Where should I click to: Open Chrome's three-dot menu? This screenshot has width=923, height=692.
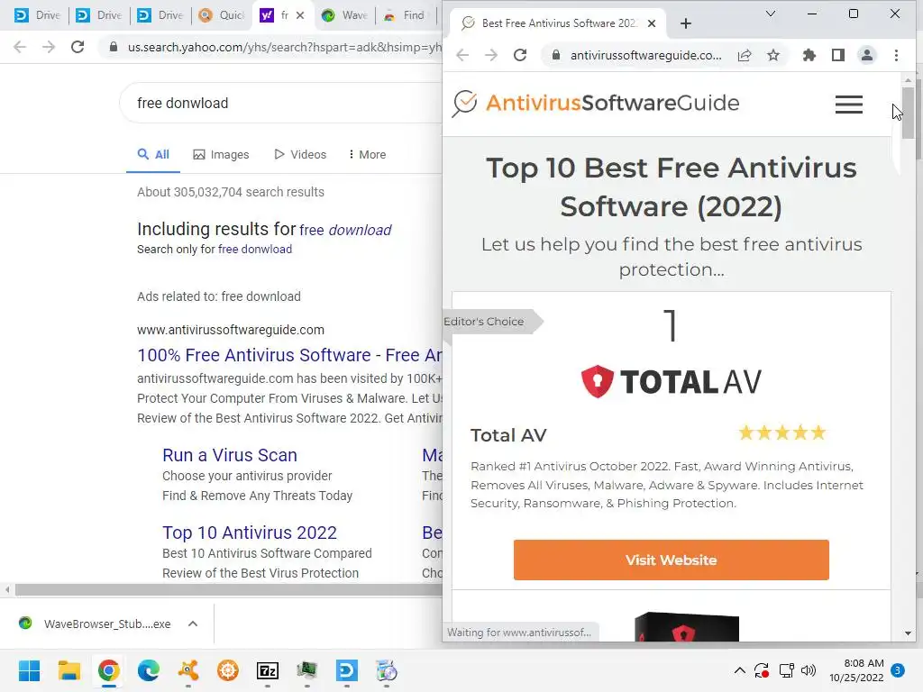coord(896,55)
